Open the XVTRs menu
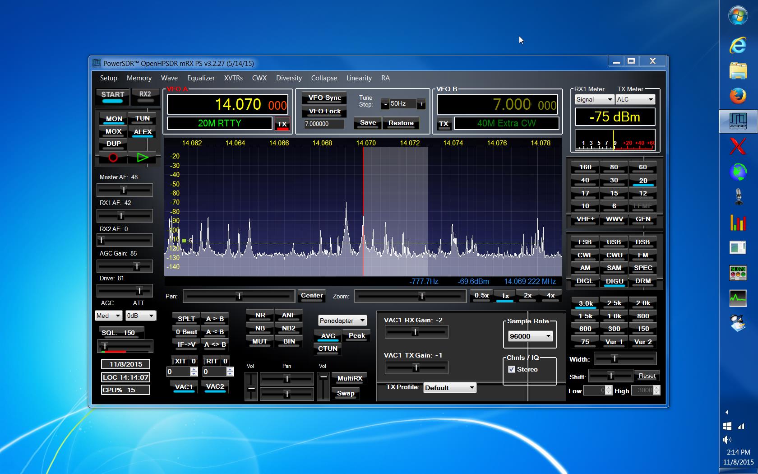The height and width of the screenshot is (474, 758). click(233, 78)
